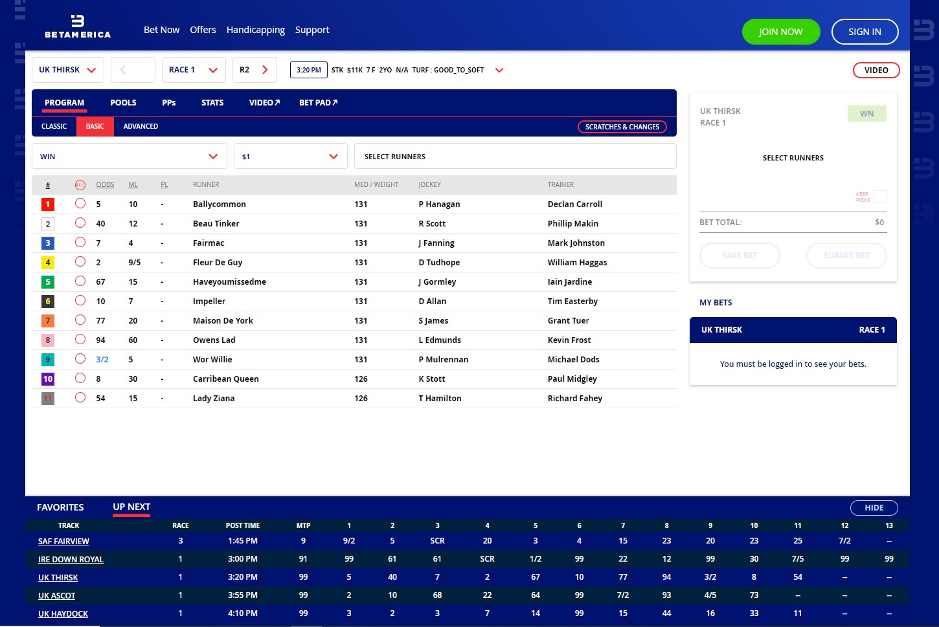Click the 3:20 PM post time box
Screen dimensions: 939x627
click(309, 70)
